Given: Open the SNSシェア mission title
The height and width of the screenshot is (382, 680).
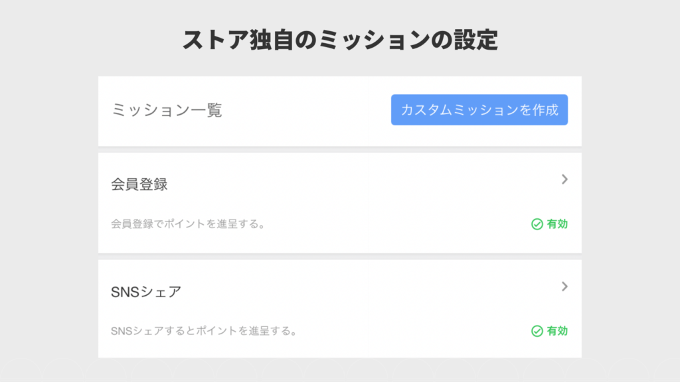Looking at the screenshot, I should pos(146,291).
